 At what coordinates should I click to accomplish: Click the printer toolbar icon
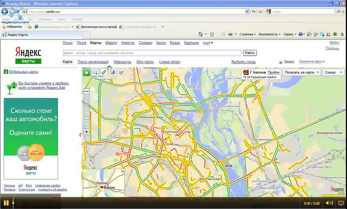pos(230,34)
